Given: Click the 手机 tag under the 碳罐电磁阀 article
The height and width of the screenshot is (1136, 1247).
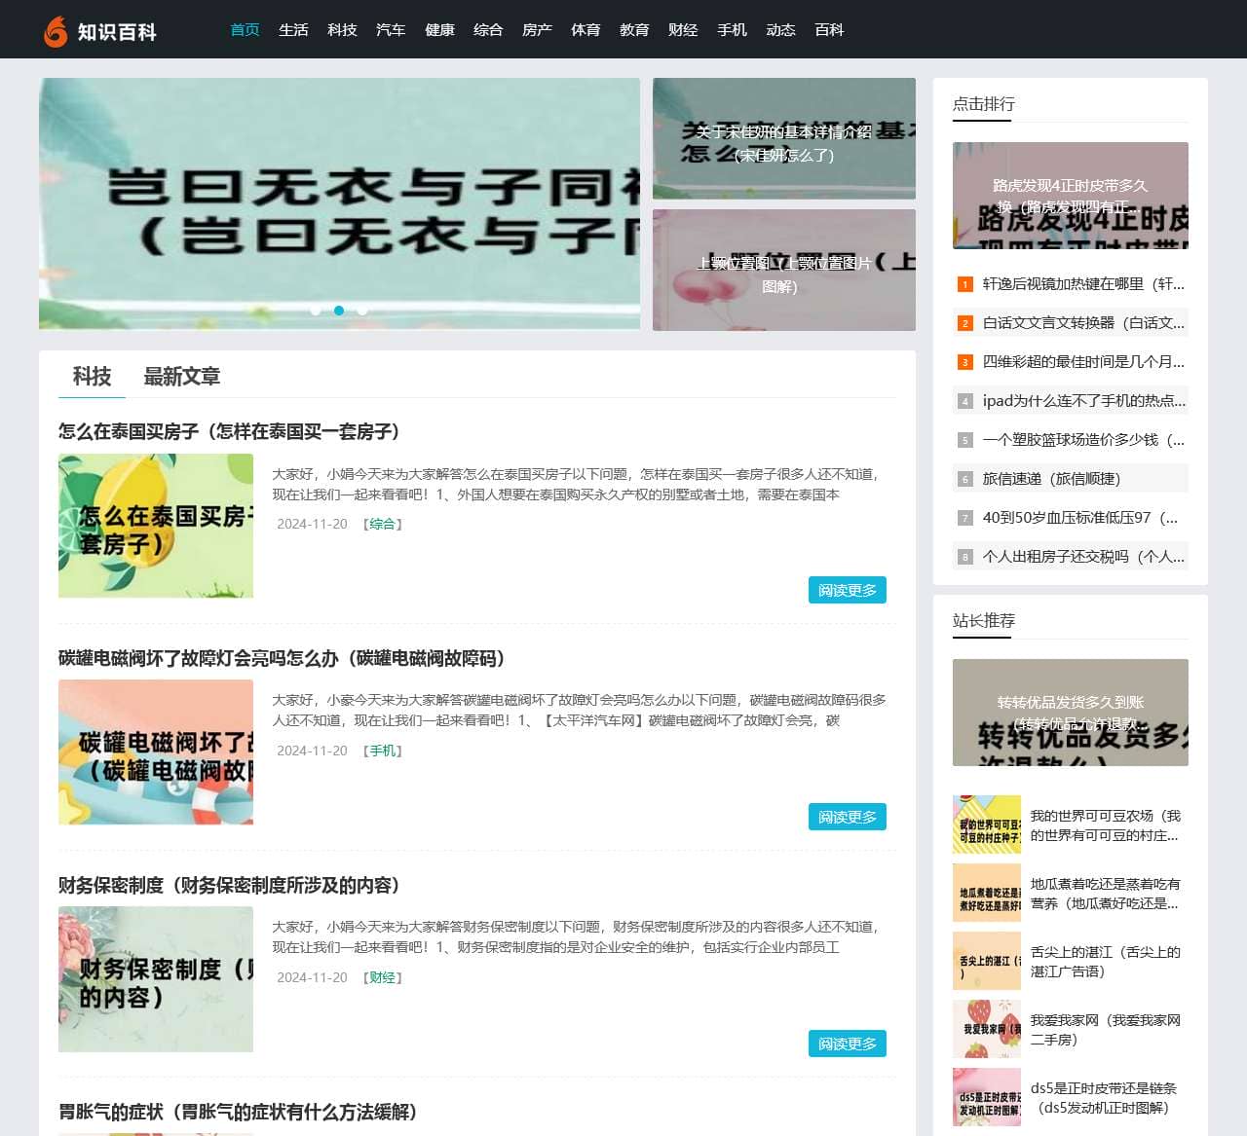Looking at the screenshot, I should point(382,751).
